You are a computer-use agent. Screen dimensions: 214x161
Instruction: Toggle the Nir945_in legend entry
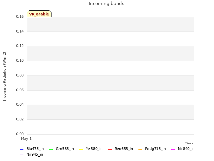(x=31, y=155)
